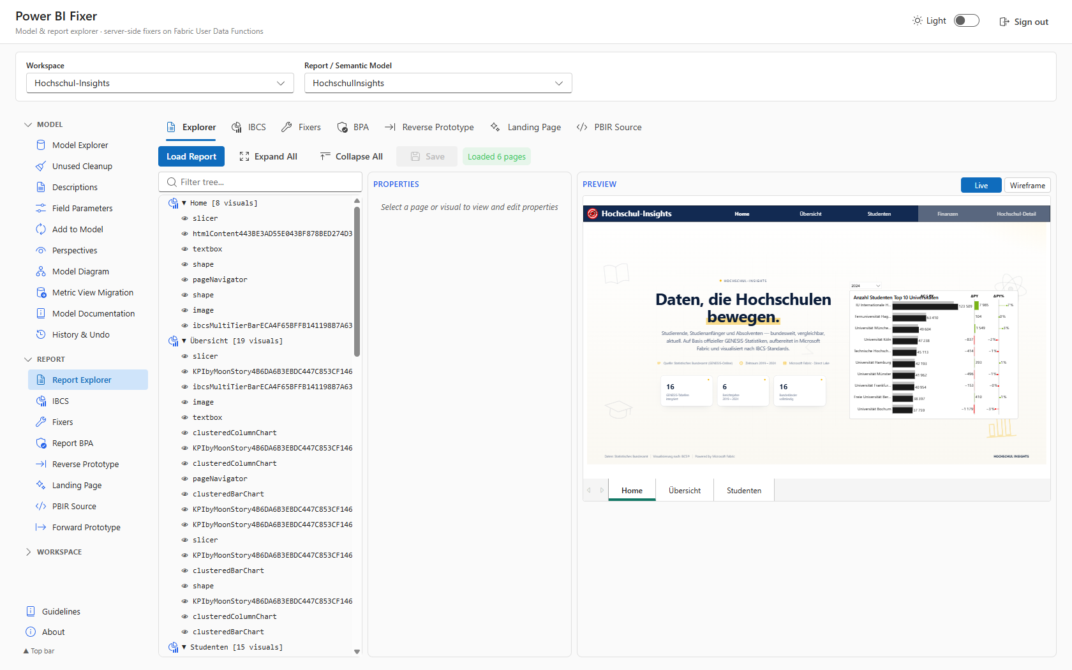
Task: Switch to the Explorer tab
Action: [x=191, y=127]
